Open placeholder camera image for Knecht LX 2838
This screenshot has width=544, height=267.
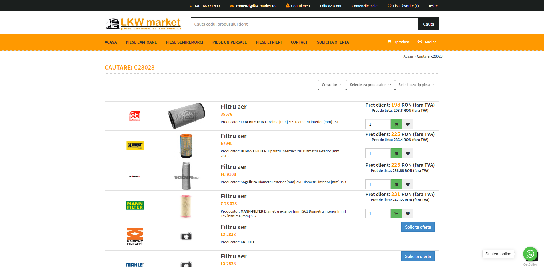click(186, 236)
